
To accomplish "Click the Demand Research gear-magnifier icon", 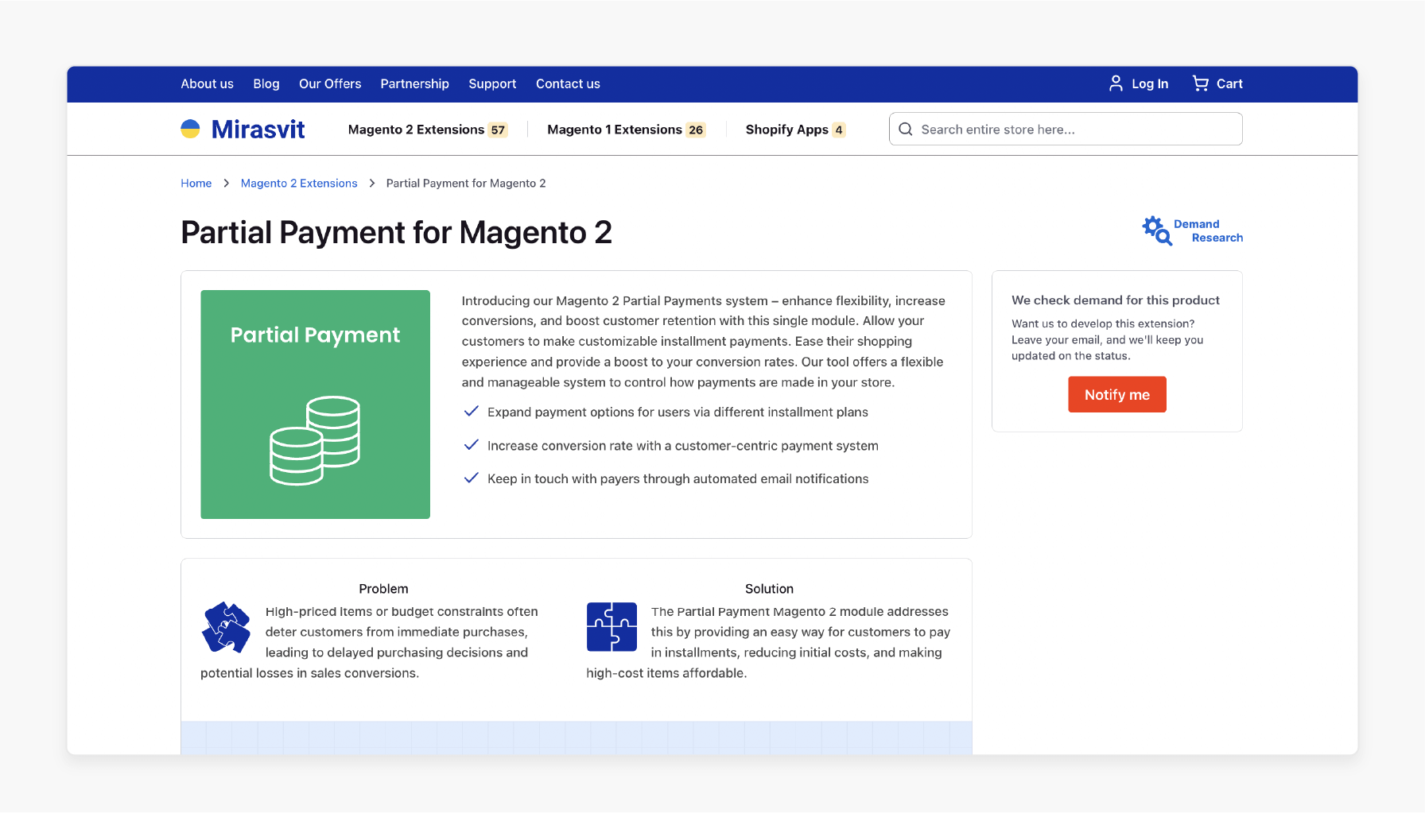I will [1157, 230].
